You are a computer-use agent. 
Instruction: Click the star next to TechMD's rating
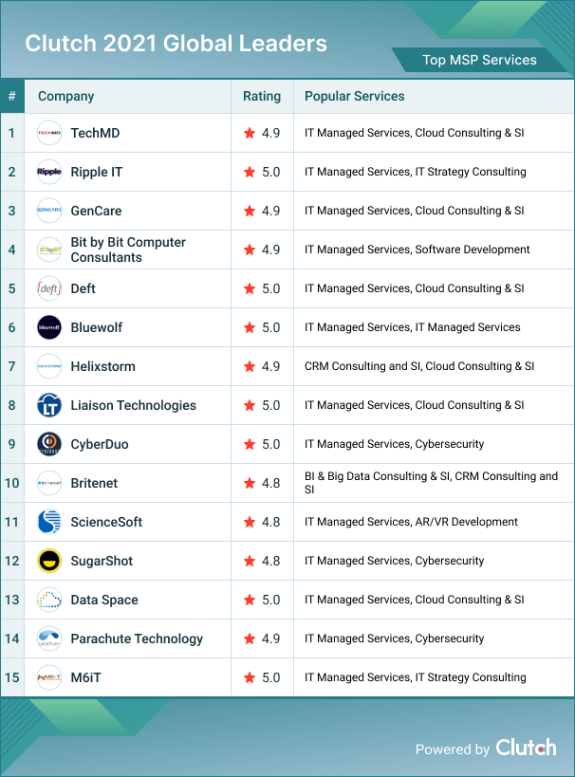pyautogui.click(x=250, y=133)
